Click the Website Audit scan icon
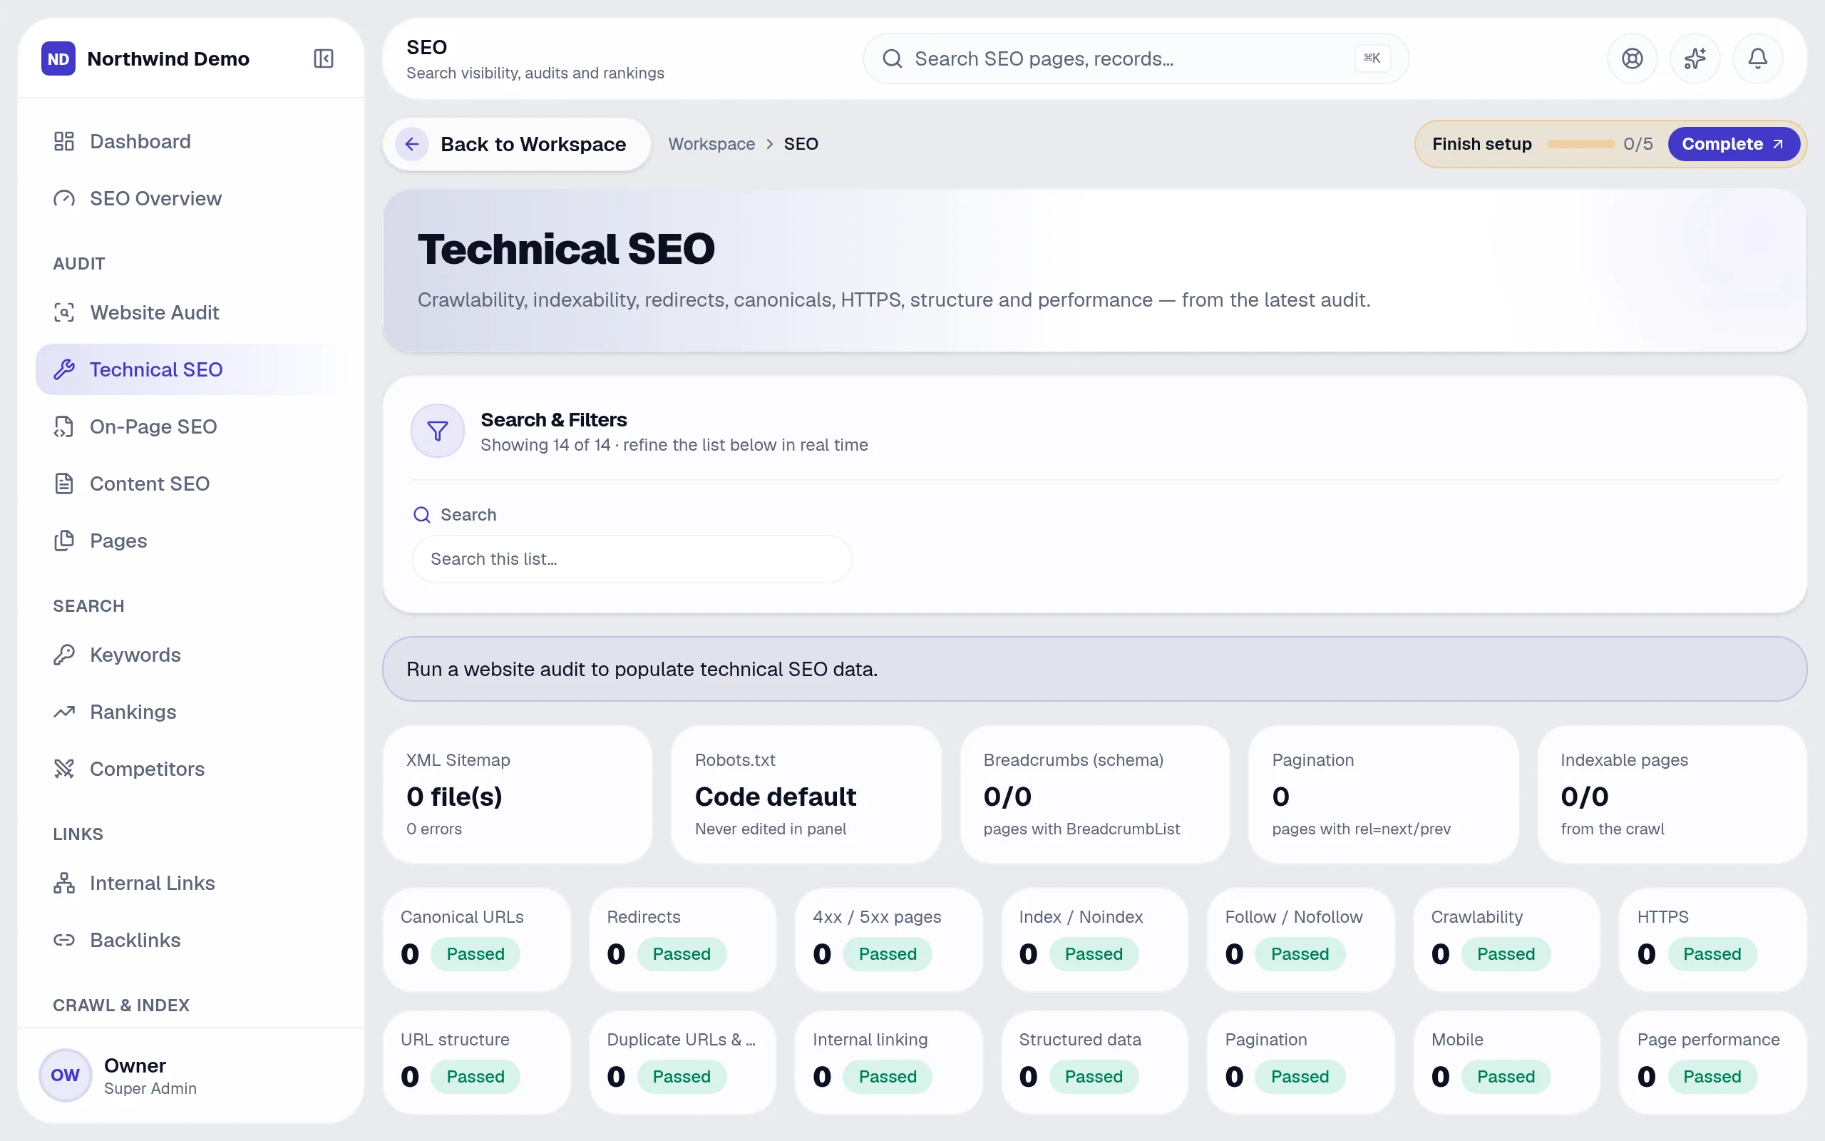The width and height of the screenshot is (1825, 1141). [x=64, y=312]
